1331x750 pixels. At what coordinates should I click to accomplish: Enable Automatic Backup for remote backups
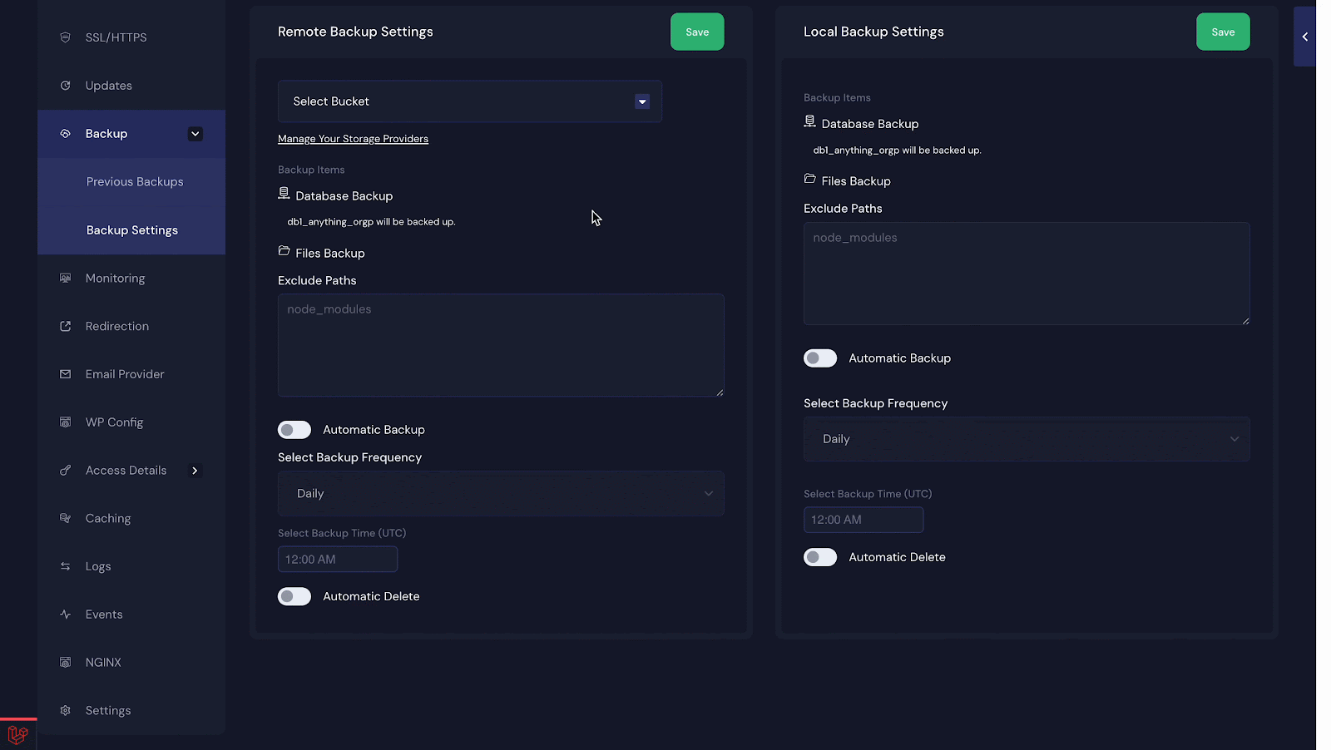click(x=294, y=430)
